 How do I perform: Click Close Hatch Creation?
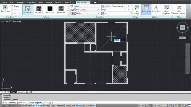(x=179, y=10)
